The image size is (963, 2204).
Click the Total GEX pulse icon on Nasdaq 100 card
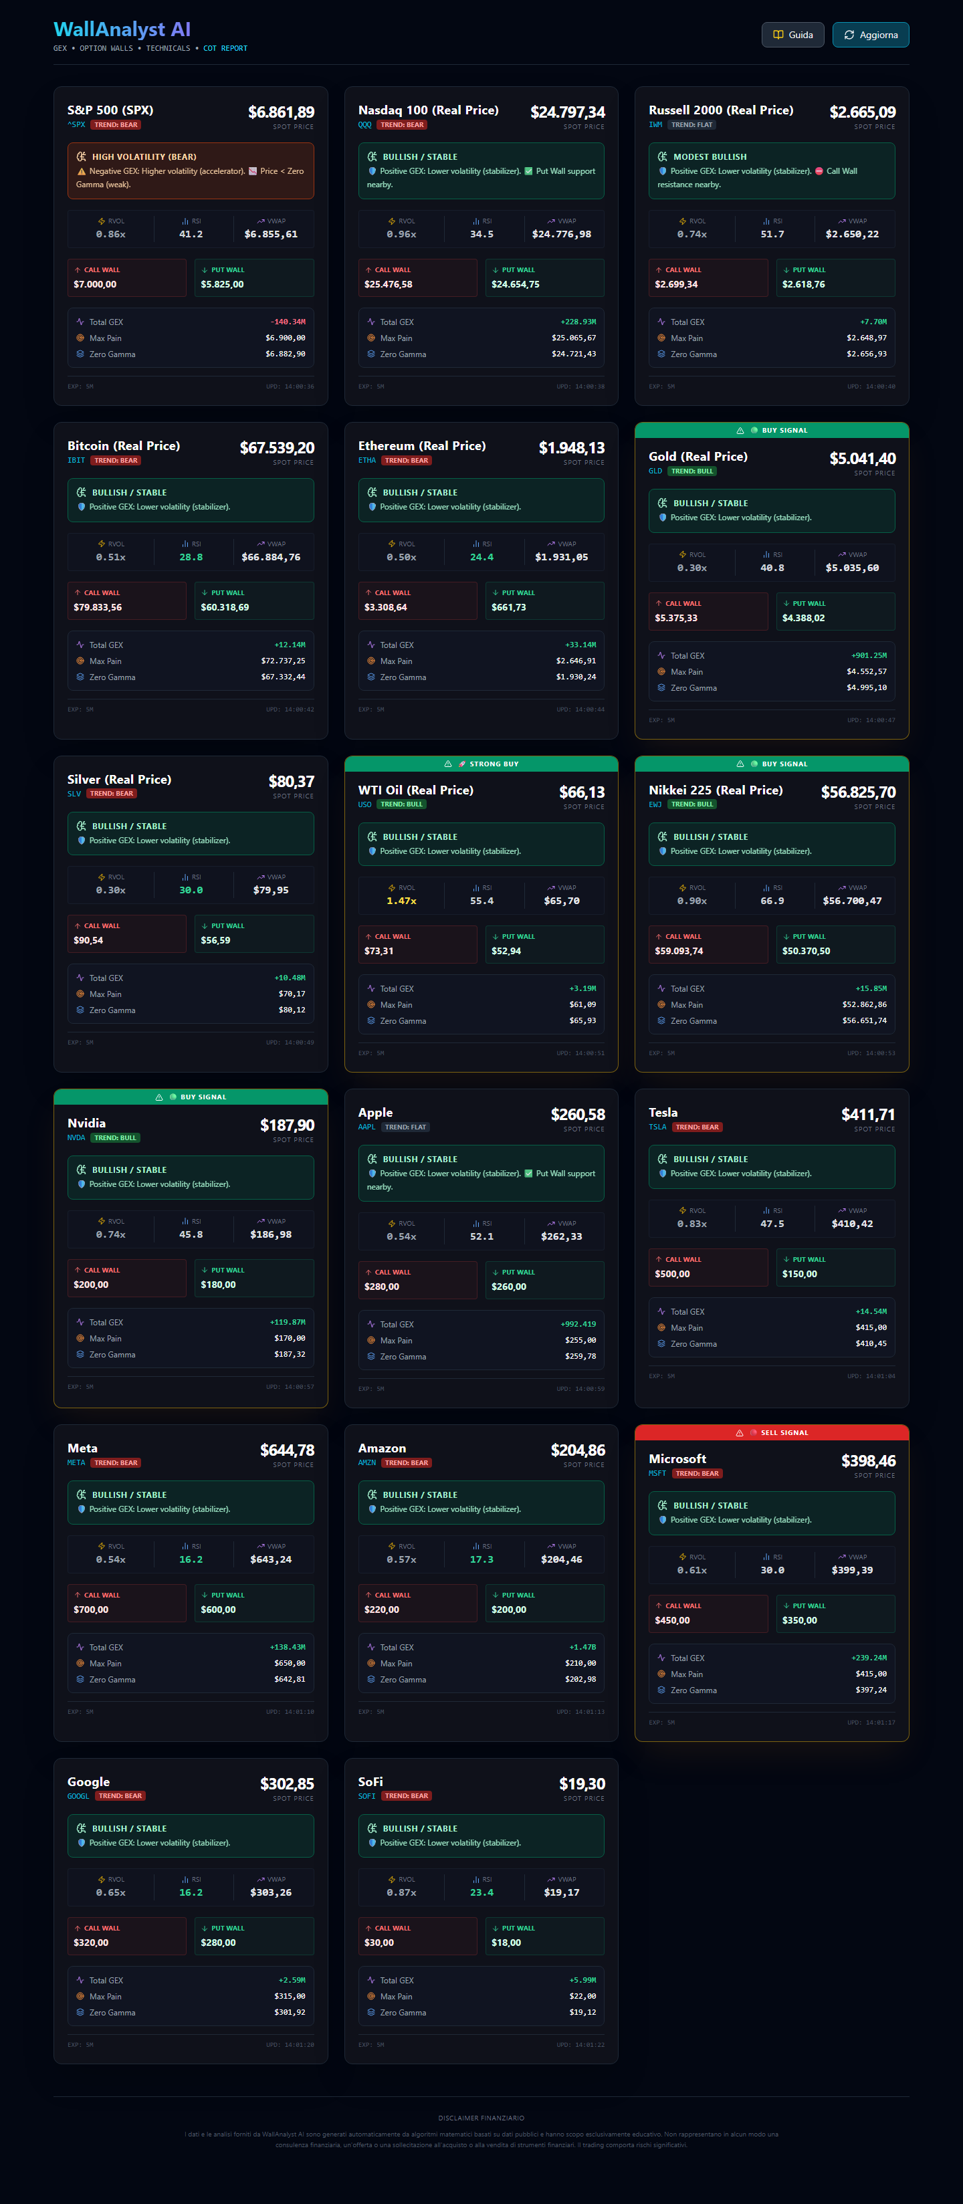[370, 322]
